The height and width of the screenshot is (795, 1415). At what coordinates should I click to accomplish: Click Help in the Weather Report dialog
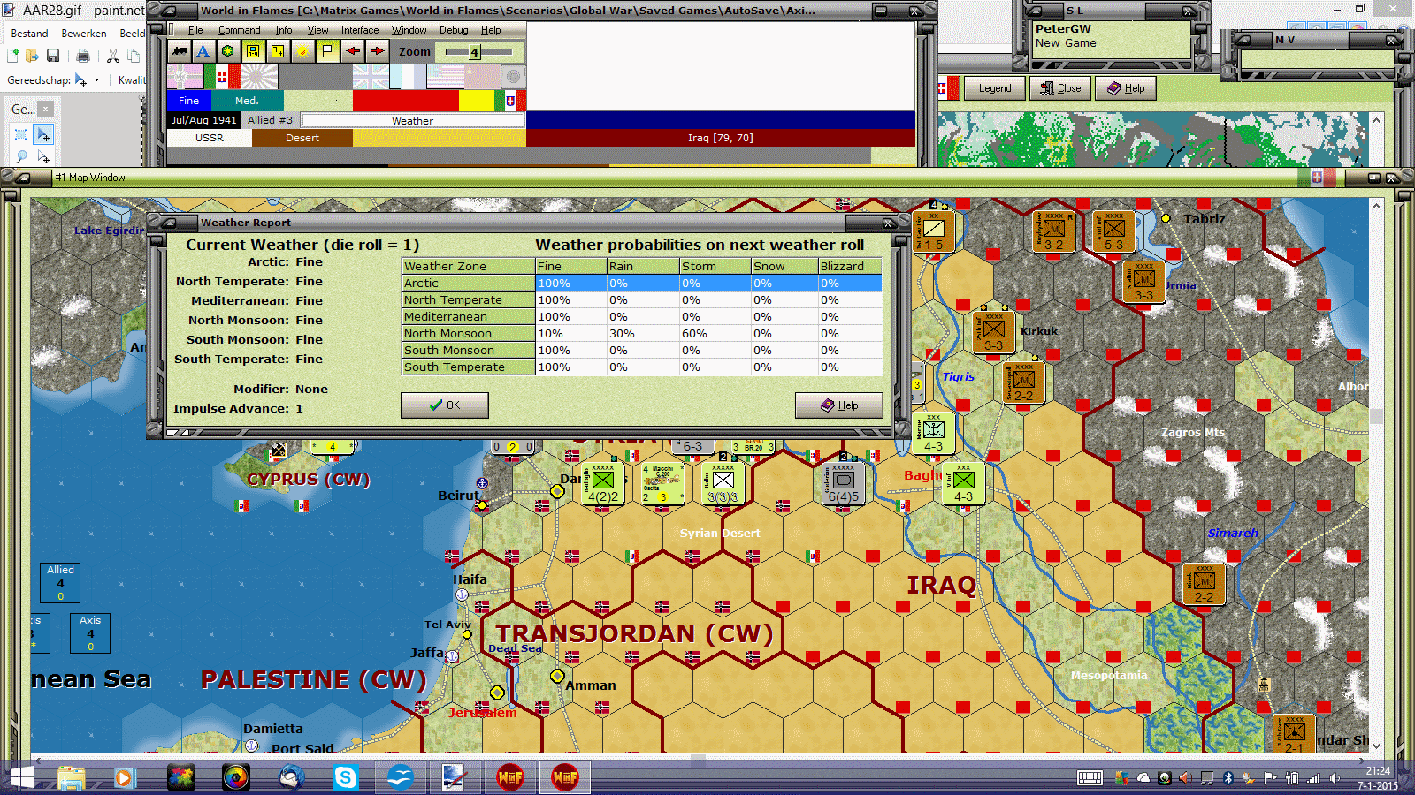pos(838,405)
